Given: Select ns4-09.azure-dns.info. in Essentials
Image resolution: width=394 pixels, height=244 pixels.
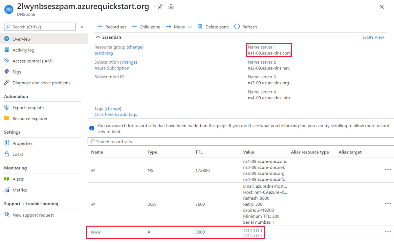Looking at the screenshot, I should pyautogui.click(x=270, y=98).
